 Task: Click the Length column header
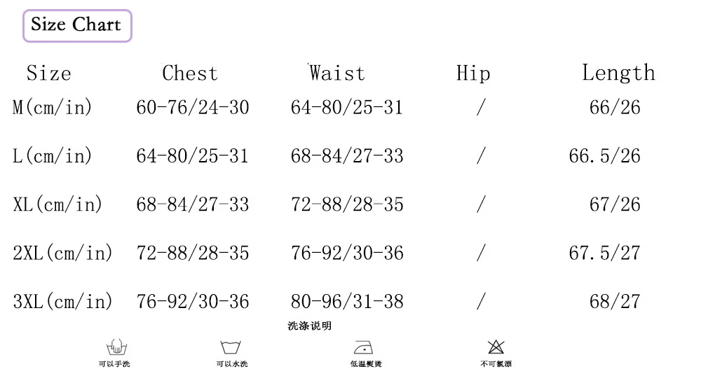618,74
